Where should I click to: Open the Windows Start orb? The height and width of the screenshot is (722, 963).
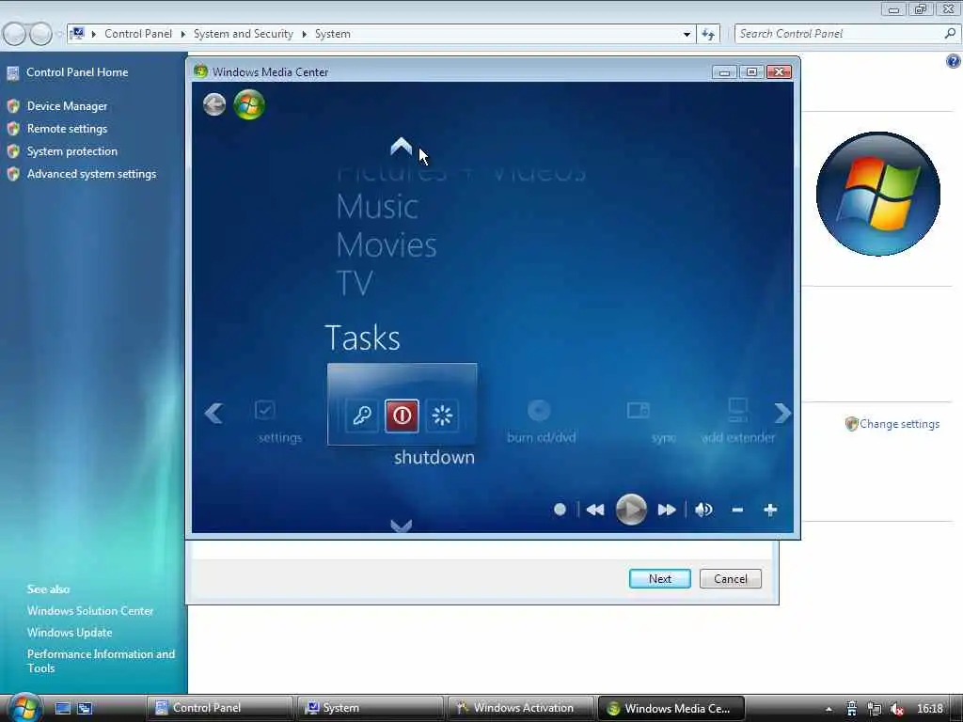pyautogui.click(x=24, y=708)
